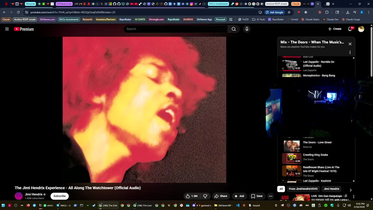The image size is (373, 210).
Task: Open the Investors/Partners bookmark
Action: (106, 20)
